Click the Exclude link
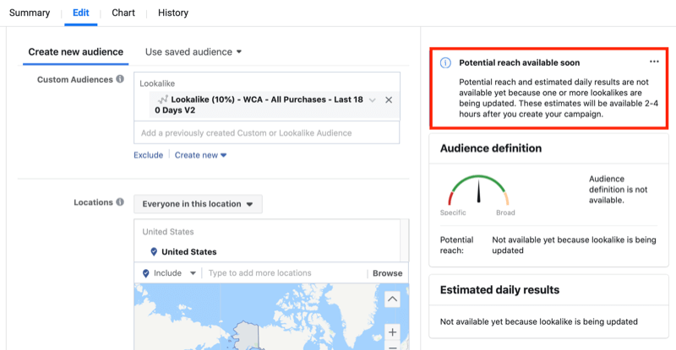 [x=149, y=155]
